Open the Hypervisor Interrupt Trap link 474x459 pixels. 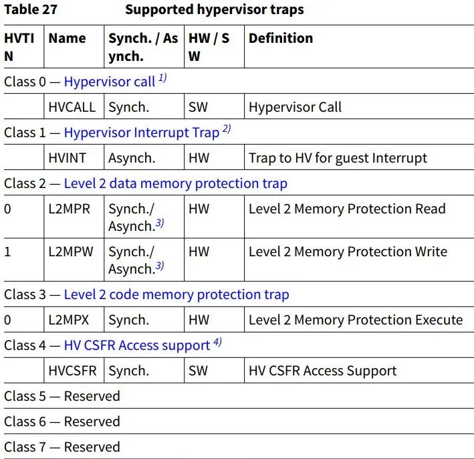pyautogui.click(x=142, y=132)
